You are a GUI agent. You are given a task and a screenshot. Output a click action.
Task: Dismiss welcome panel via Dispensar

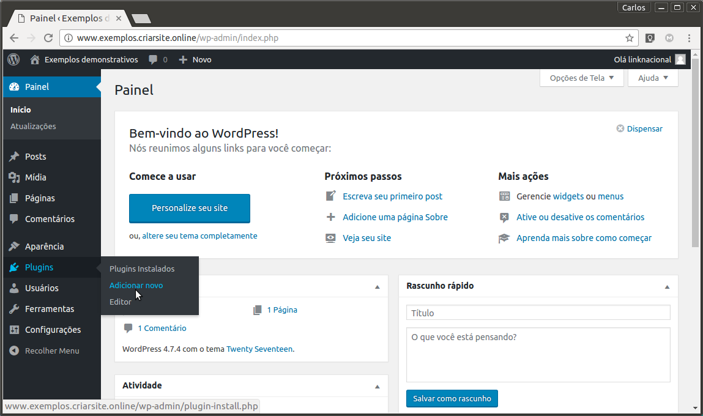click(x=639, y=128)
